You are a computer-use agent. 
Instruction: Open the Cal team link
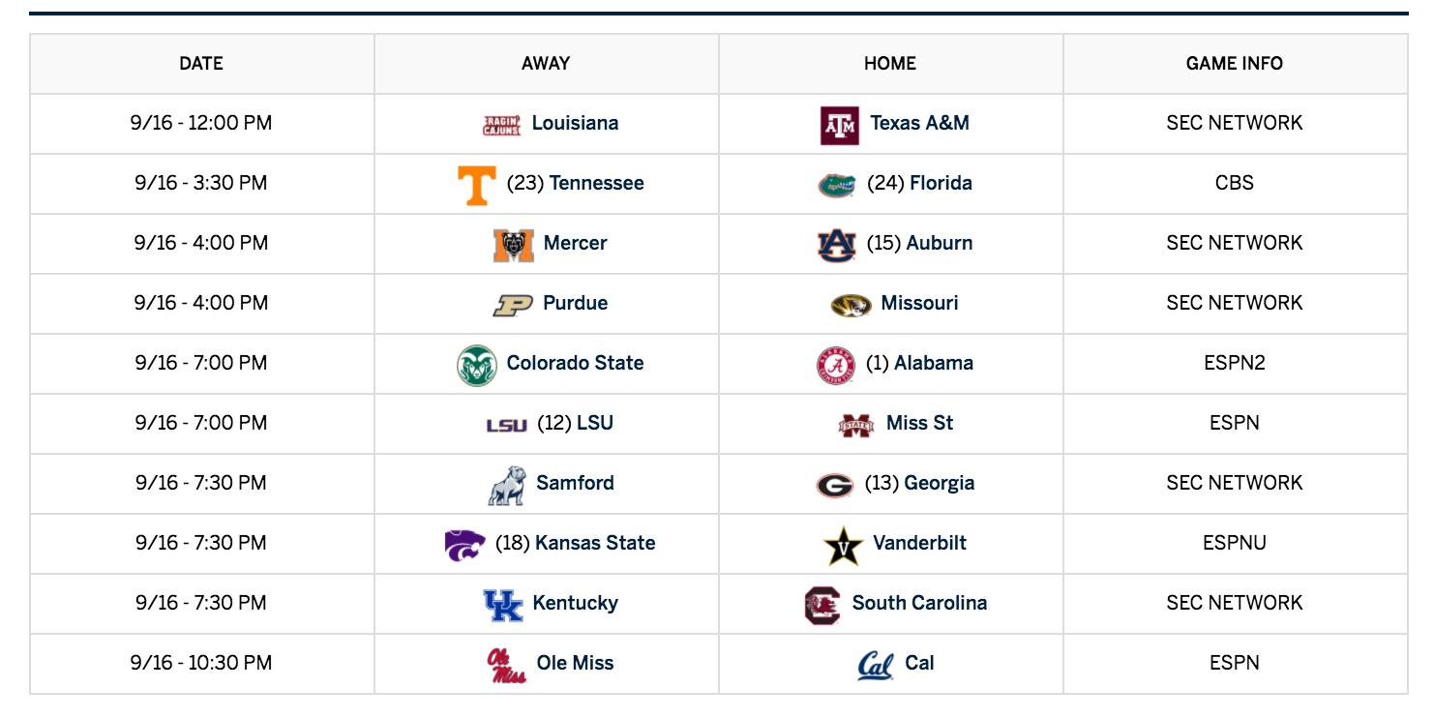coord(920,663)
